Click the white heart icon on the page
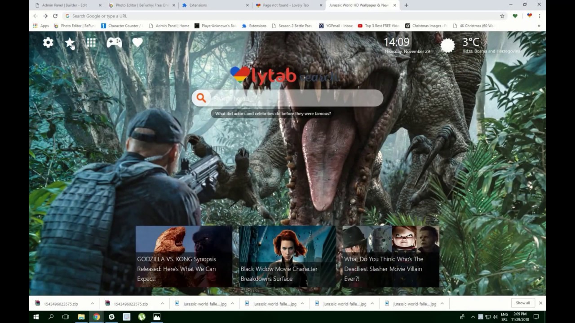 click(x=137, y=43)
